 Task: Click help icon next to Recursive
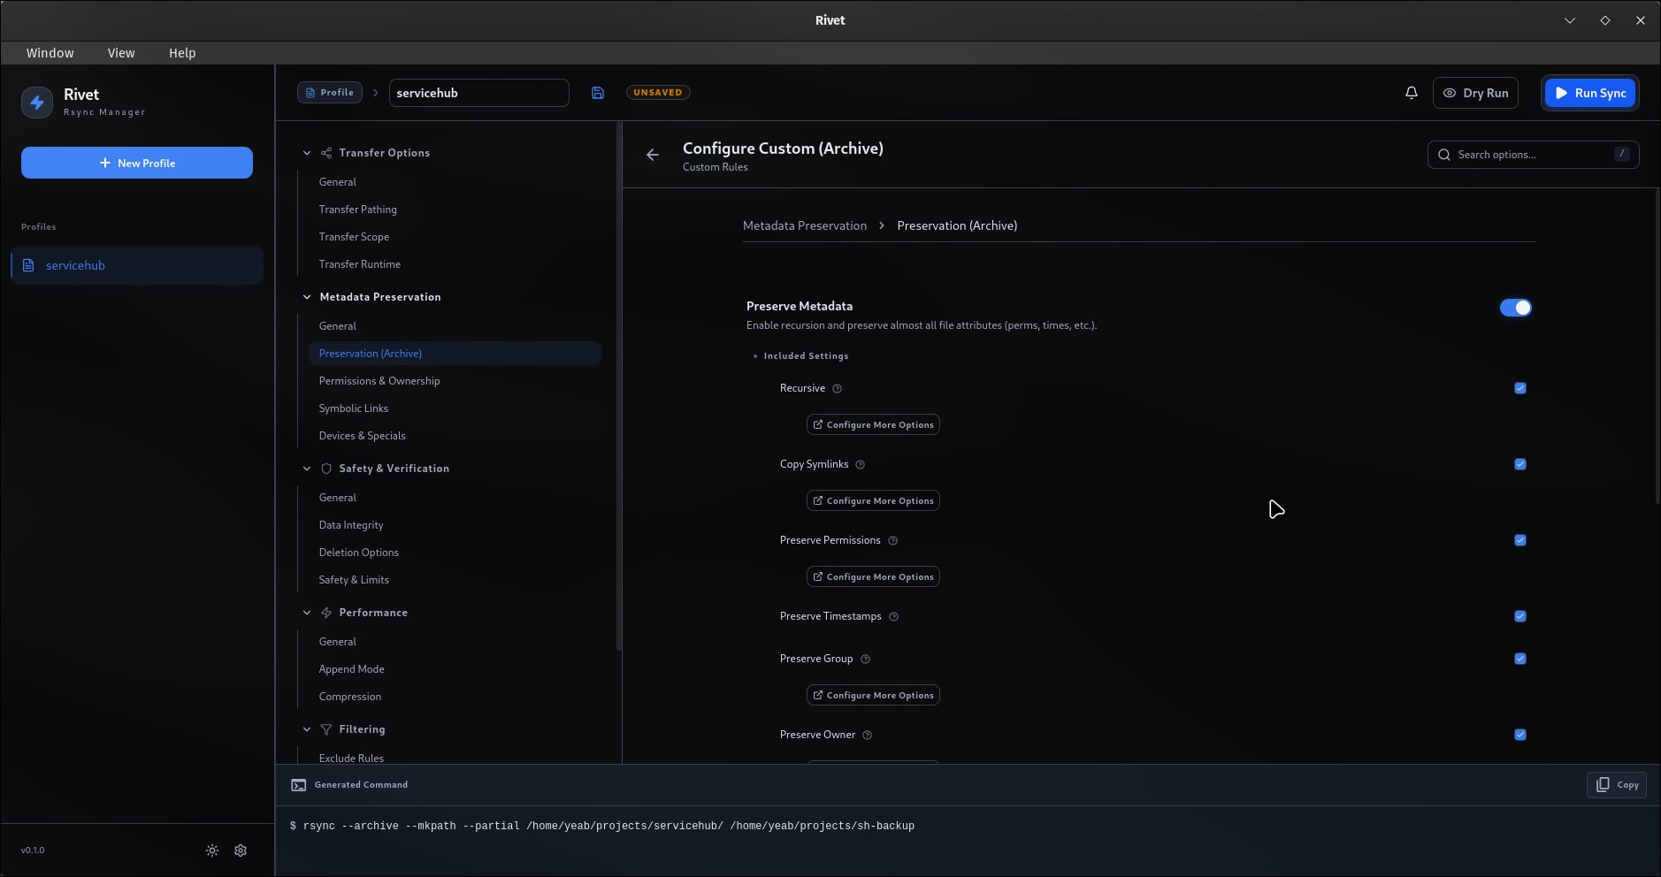click(x=838, y=389)
